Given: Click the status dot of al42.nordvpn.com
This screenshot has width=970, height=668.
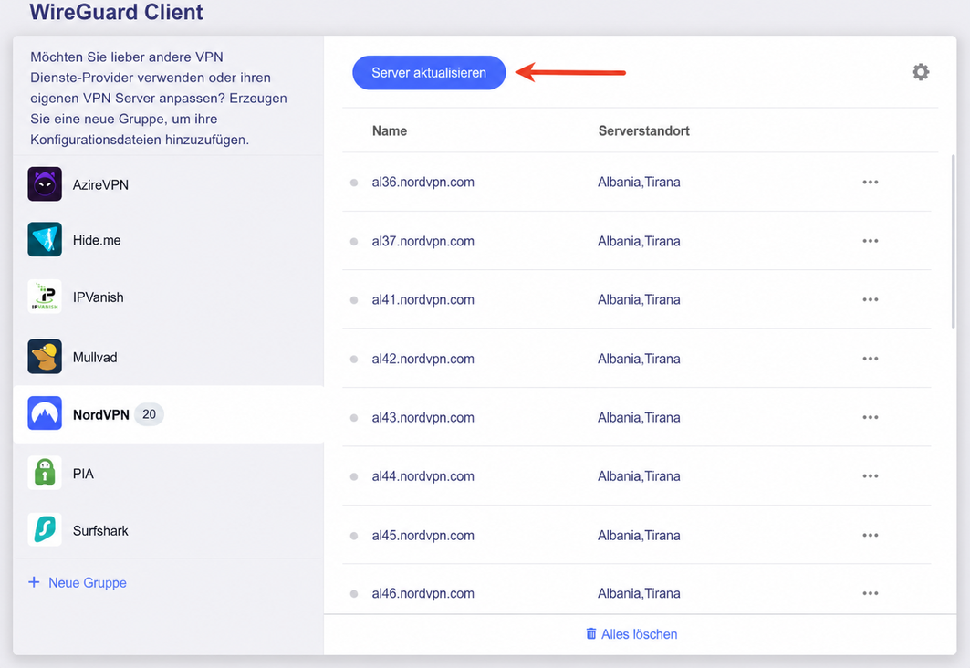Looking at the screenshot, I should click(354, 360).
